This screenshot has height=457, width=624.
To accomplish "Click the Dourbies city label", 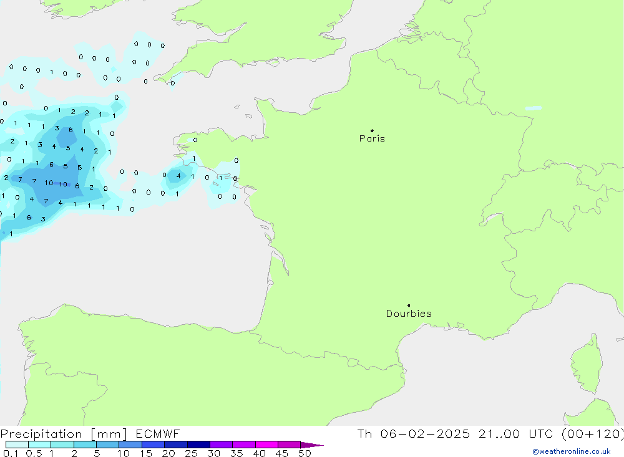I will pyautogui.click(x=409, y=314).
